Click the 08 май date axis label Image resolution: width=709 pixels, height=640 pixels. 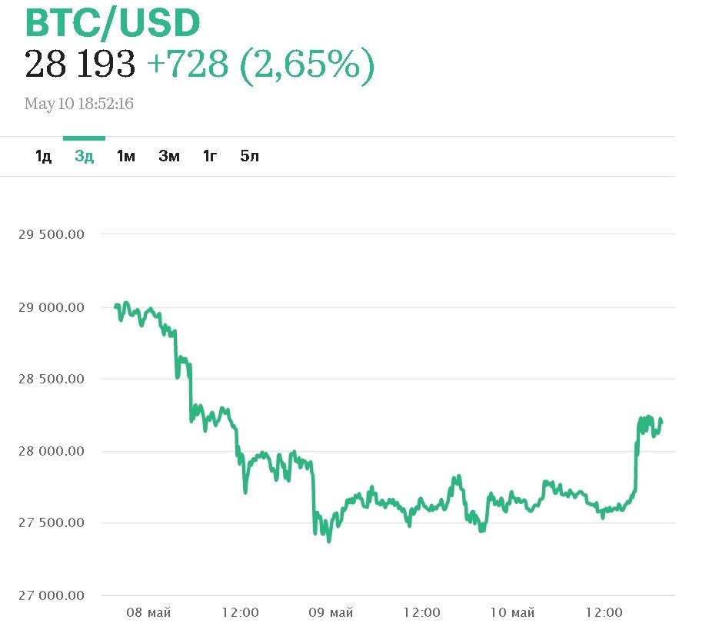click(149, 613)
